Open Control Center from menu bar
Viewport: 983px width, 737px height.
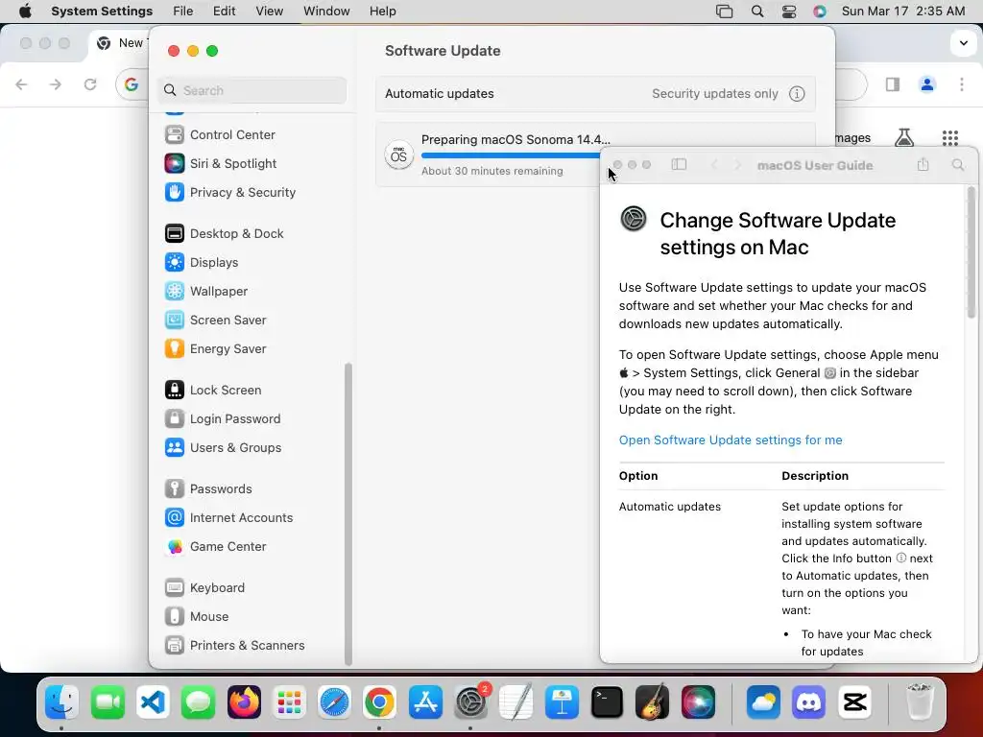pyautogui.click(x=789, y=12)
